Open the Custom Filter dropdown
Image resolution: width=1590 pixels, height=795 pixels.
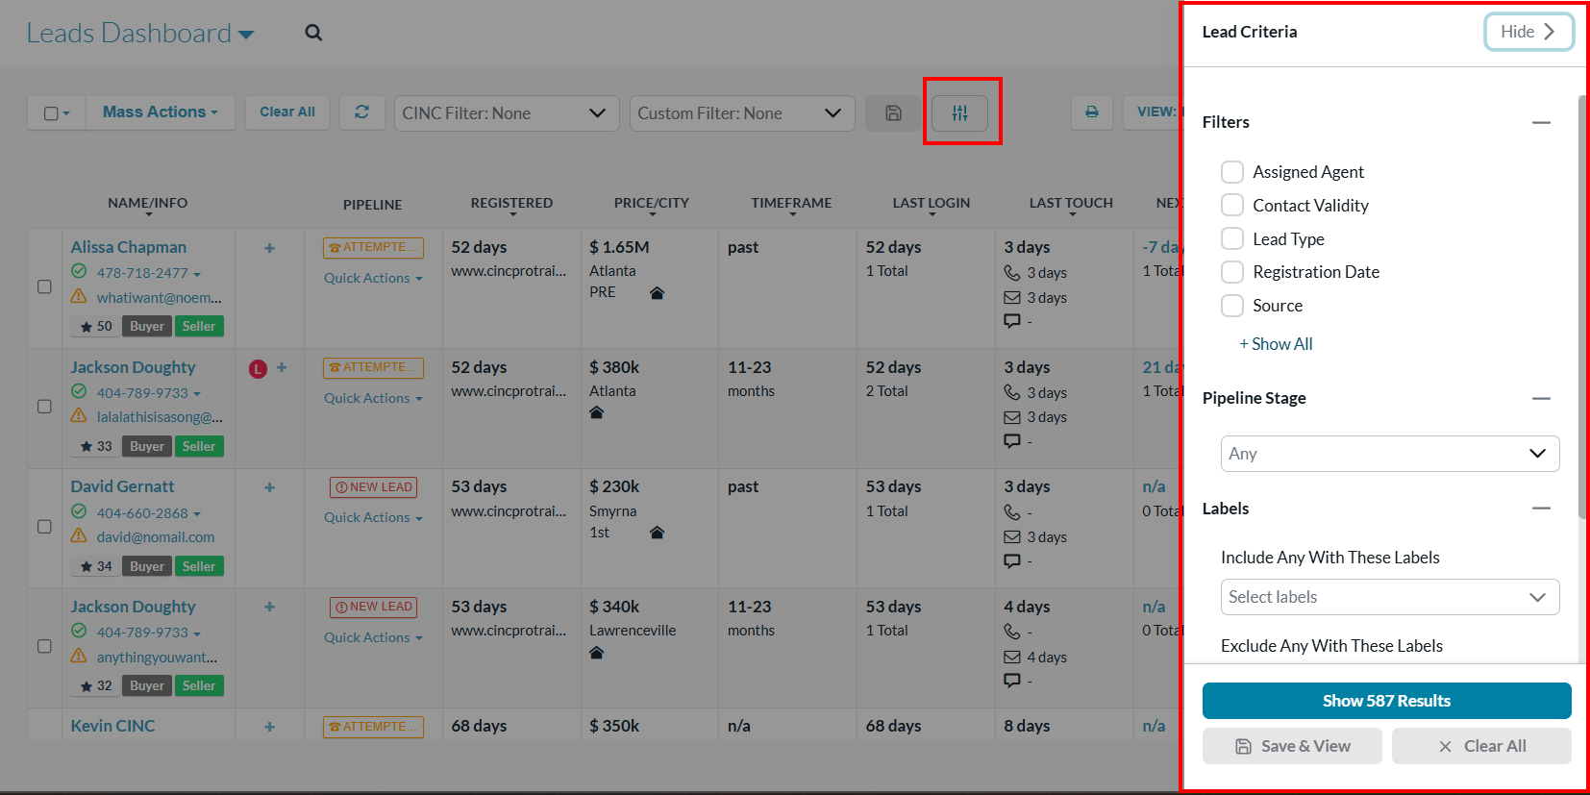click(742, 113)
